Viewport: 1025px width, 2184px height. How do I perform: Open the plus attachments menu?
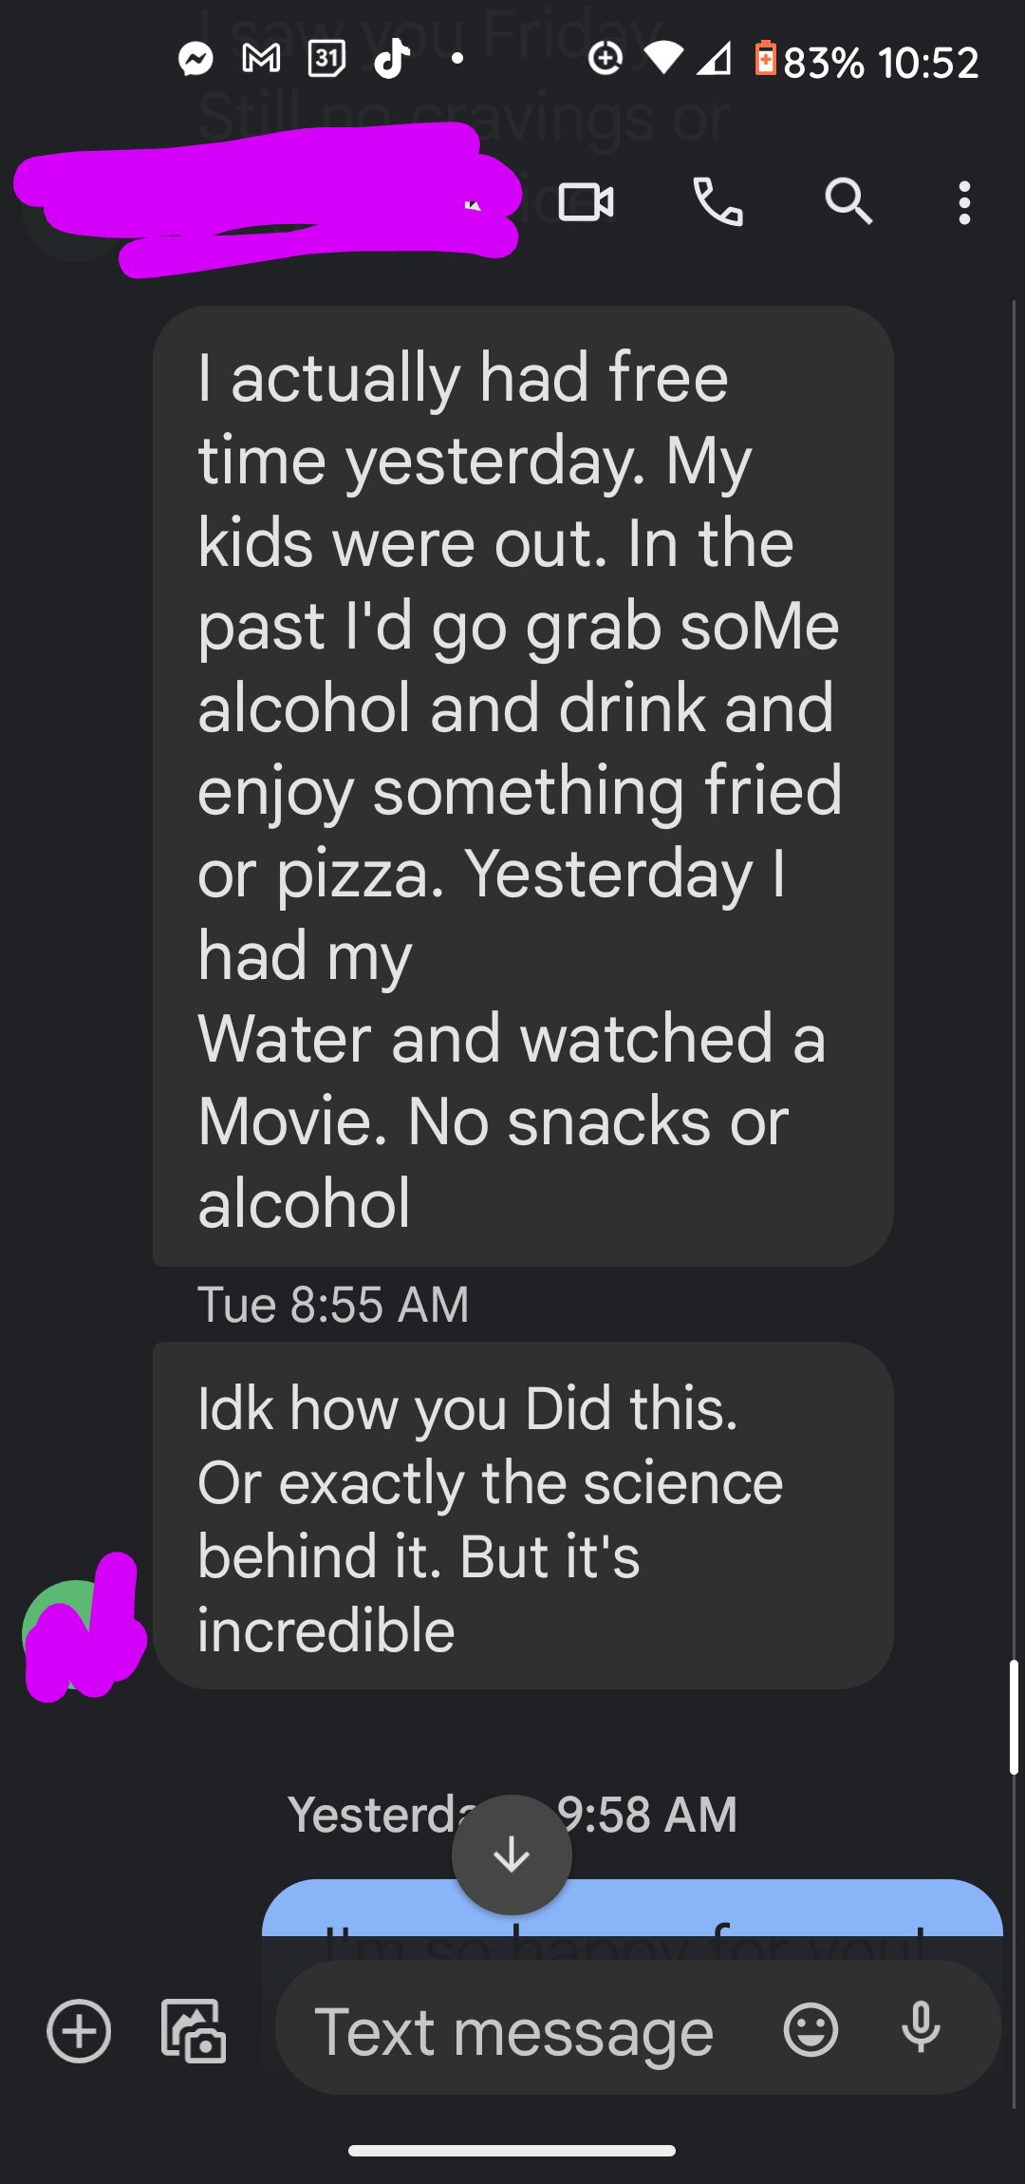79,2031
